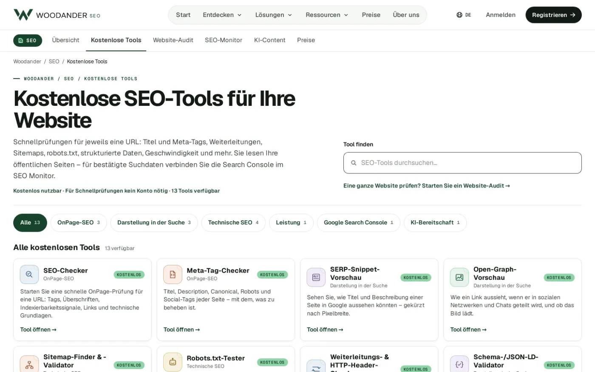This screenshot has width=595, height=372.
Task: Click the Robots.txt-Tester robot icon
Action: [x=173, y=362]
